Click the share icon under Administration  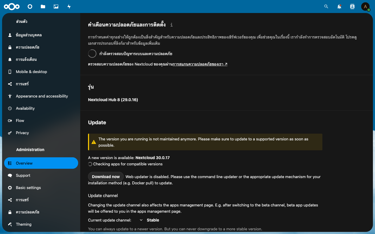pos(10,200)
